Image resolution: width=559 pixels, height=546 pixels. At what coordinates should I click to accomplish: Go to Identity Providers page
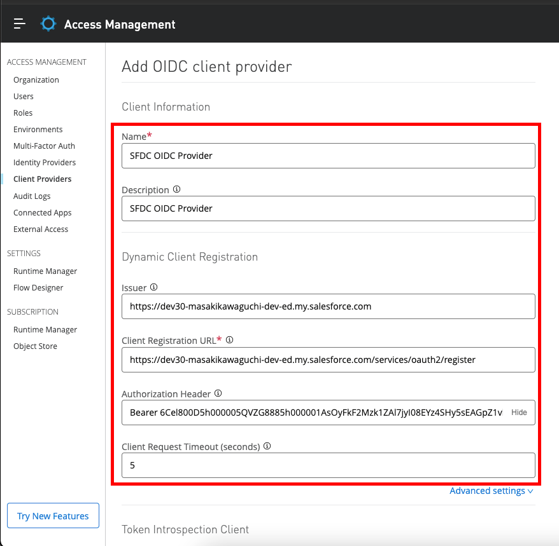[x=45, y=163]
